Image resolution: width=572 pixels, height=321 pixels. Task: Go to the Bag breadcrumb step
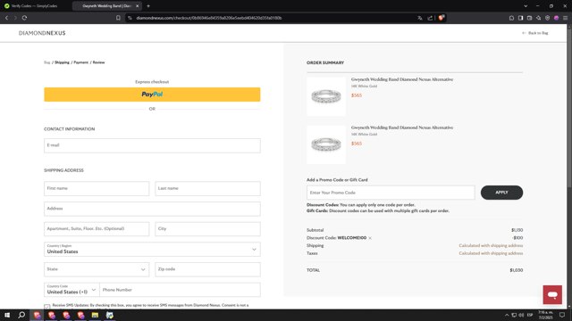point(47,62)
